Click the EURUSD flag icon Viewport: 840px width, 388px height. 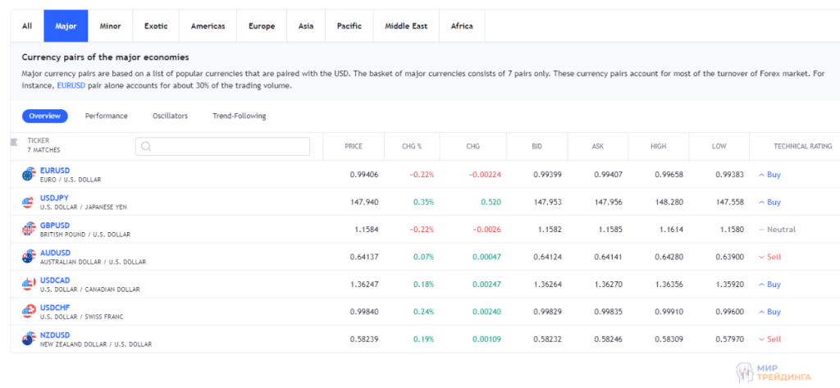(x=28, y=174)
